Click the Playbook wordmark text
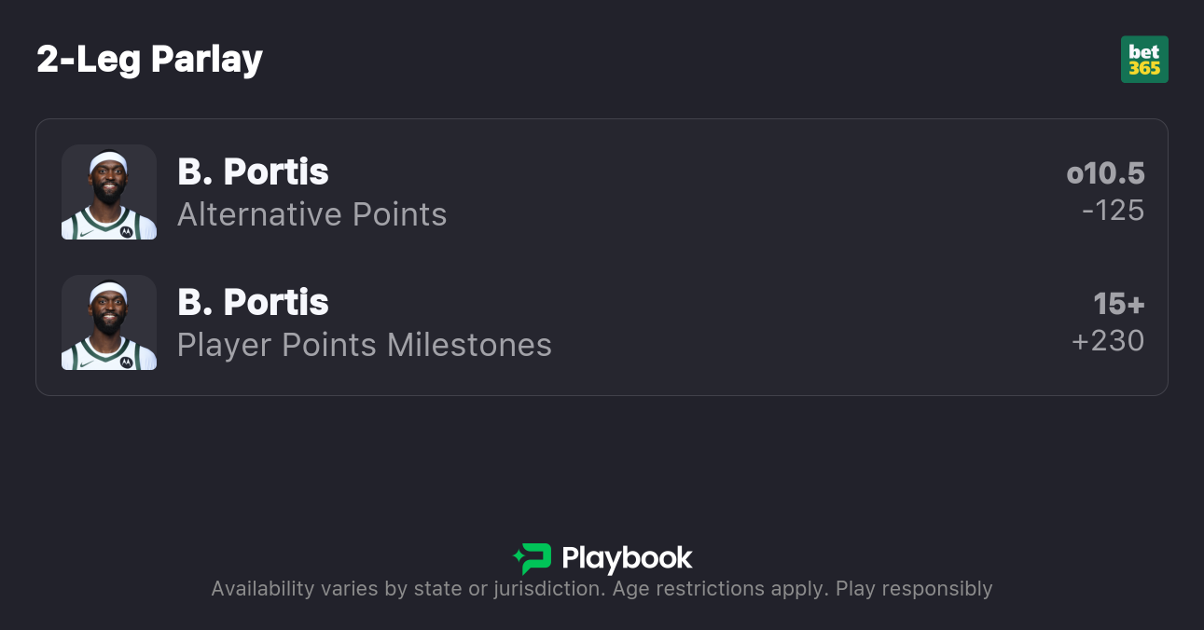Image resolution: width=1204 pixels, height=630 pixels. 627,558
